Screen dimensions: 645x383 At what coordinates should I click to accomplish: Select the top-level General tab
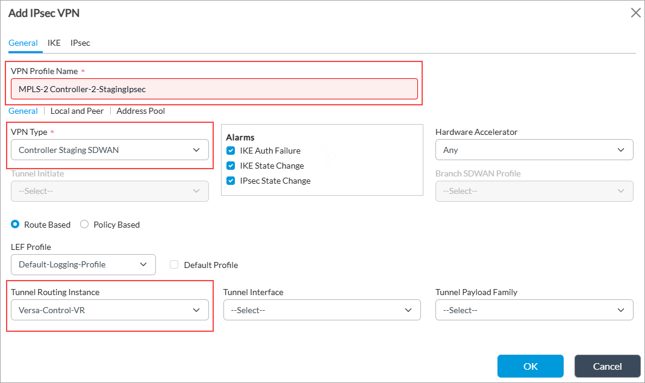coord(23,43)
